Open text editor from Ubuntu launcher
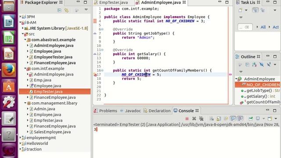Image resolution: width=281 pixels, height=158 pixels. 9,118
